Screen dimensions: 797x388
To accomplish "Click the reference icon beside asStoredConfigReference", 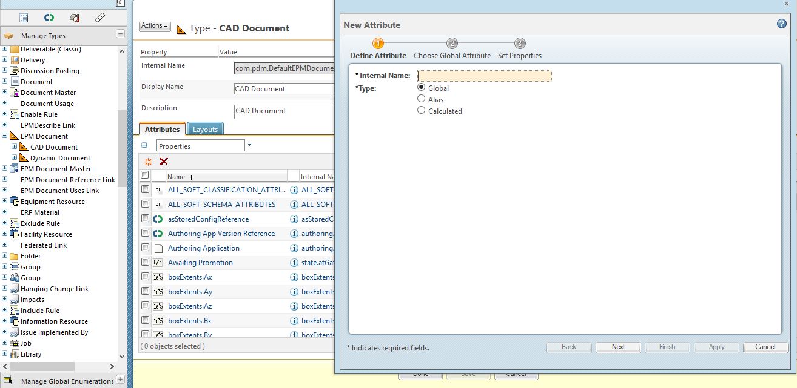I will click(x=158, y=219).
